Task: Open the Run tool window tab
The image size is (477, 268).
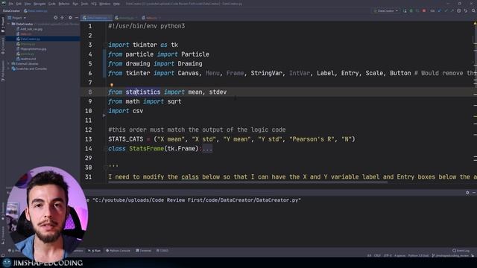Action: click(x=95, y=251)
